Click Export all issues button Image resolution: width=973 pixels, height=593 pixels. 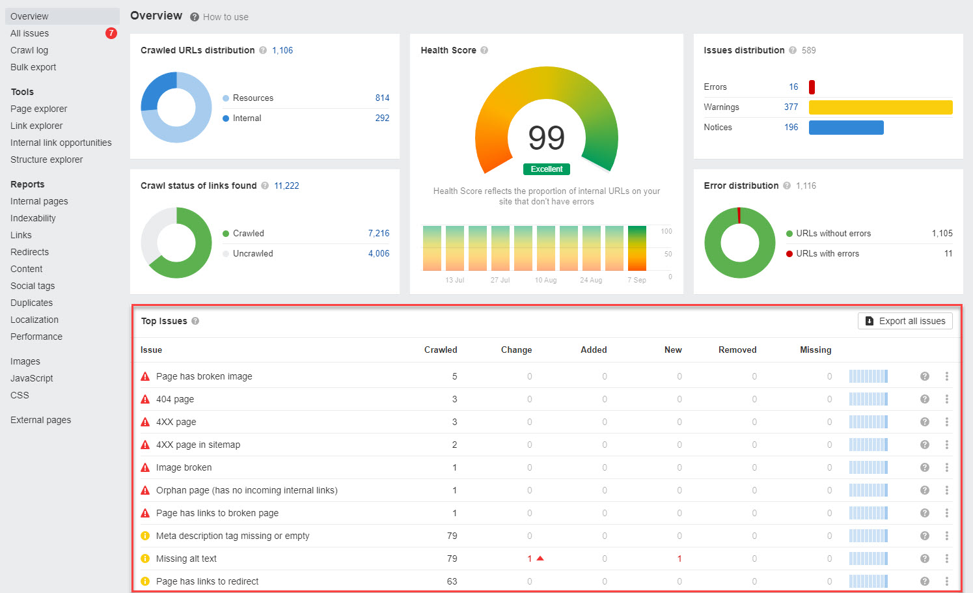905,321
